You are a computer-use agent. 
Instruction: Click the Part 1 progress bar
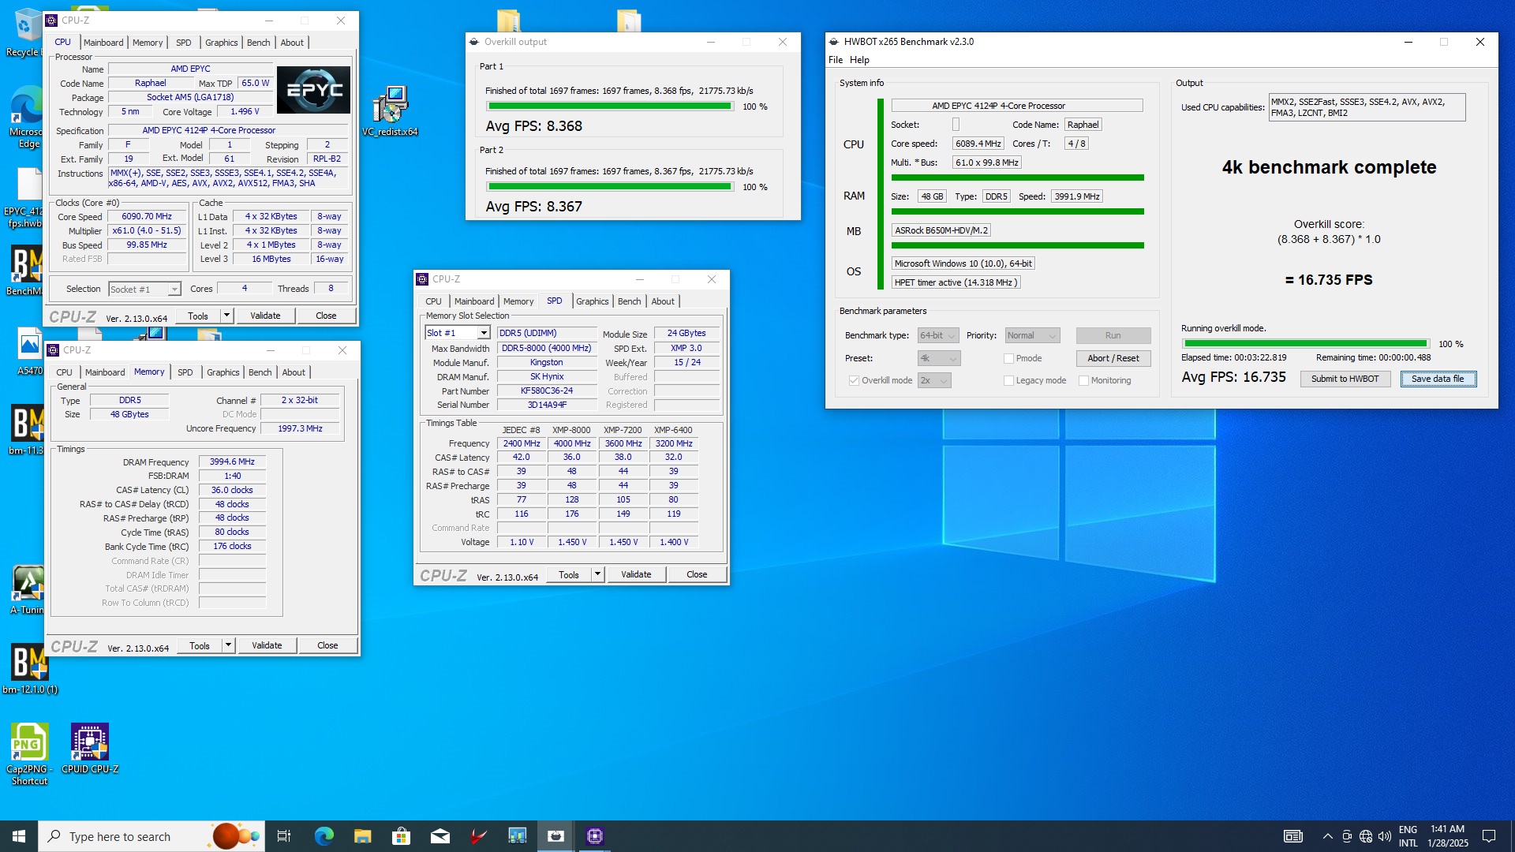pos(611,106)
